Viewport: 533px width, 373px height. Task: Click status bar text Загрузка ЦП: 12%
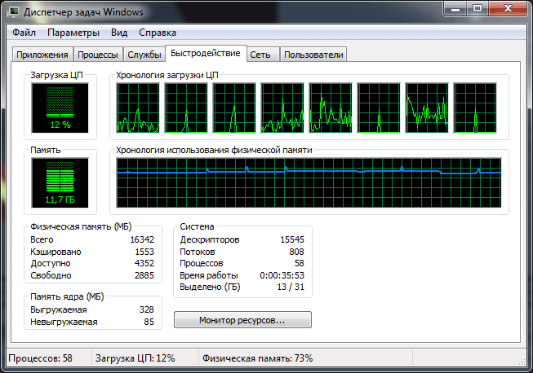pyautogui.click(x=135, y=358)
